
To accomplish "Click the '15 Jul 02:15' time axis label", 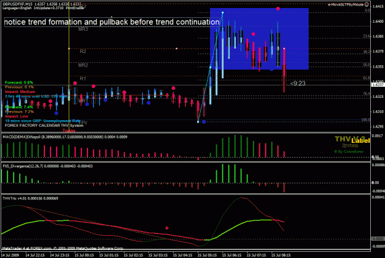I will tap(133, 256).
